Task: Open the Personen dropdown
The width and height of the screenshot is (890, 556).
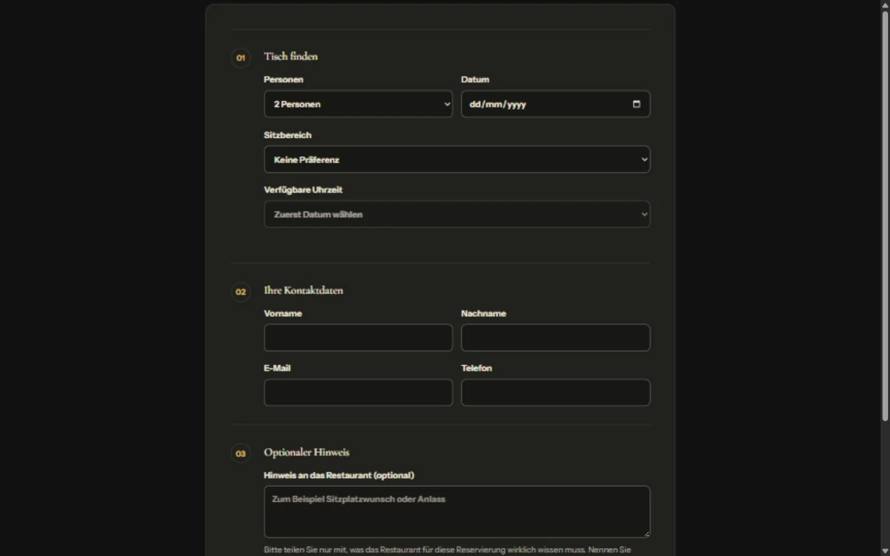Action: coord(358,104)
